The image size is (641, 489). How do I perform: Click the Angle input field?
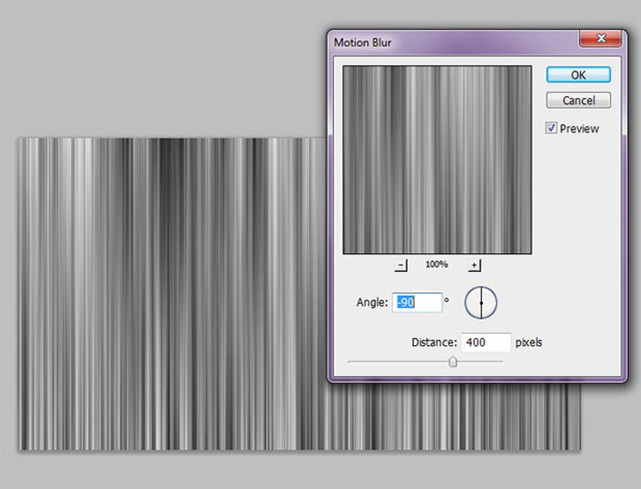point(417,302)
